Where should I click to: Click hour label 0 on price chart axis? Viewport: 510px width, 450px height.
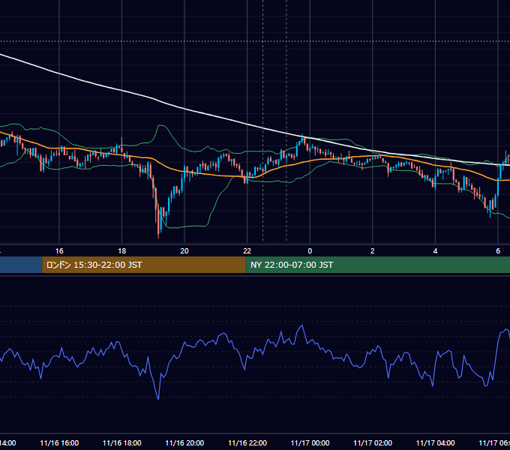click(310, 251)
